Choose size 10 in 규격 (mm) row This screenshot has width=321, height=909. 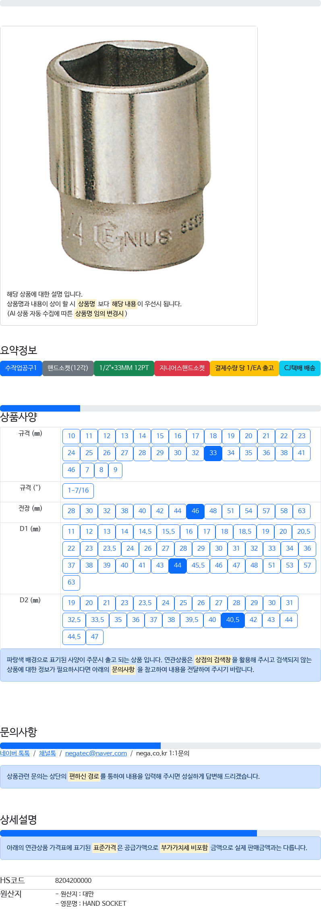pos(71,436)
